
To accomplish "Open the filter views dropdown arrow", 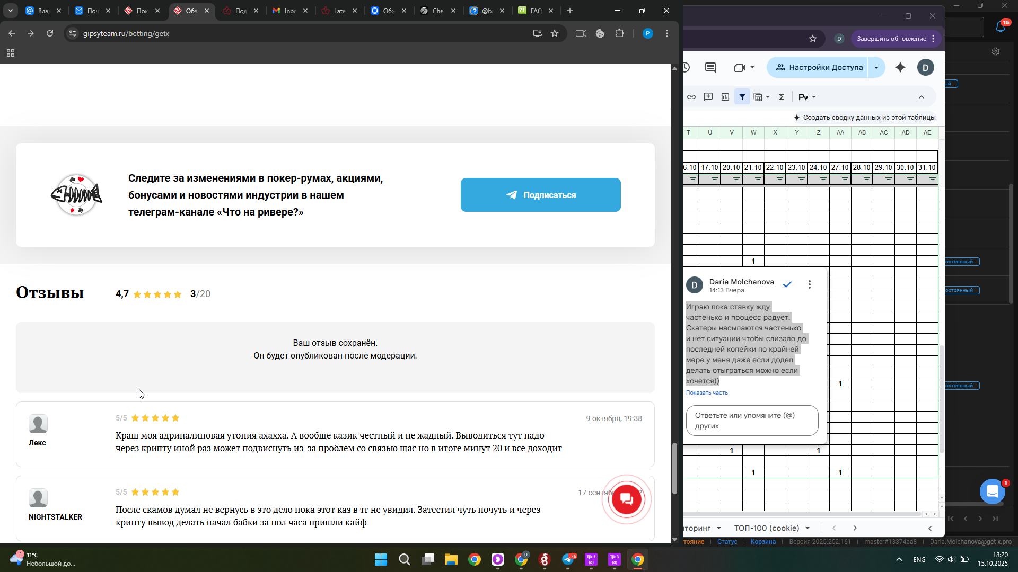I will coord(767,97).
